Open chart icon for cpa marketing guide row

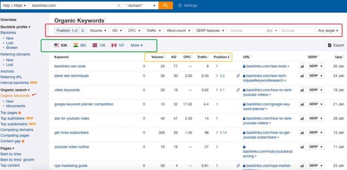[302, 166]
